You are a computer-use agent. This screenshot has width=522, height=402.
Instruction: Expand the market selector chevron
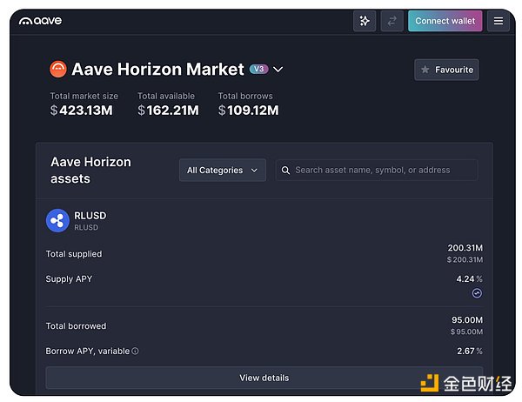click(x=278, y=70)
